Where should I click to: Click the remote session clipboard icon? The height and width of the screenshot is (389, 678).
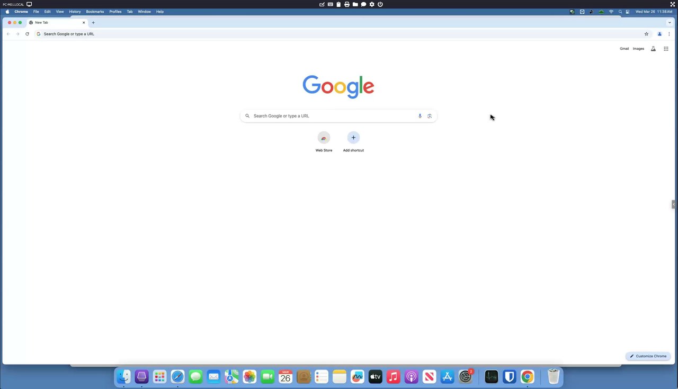[338, 4]
